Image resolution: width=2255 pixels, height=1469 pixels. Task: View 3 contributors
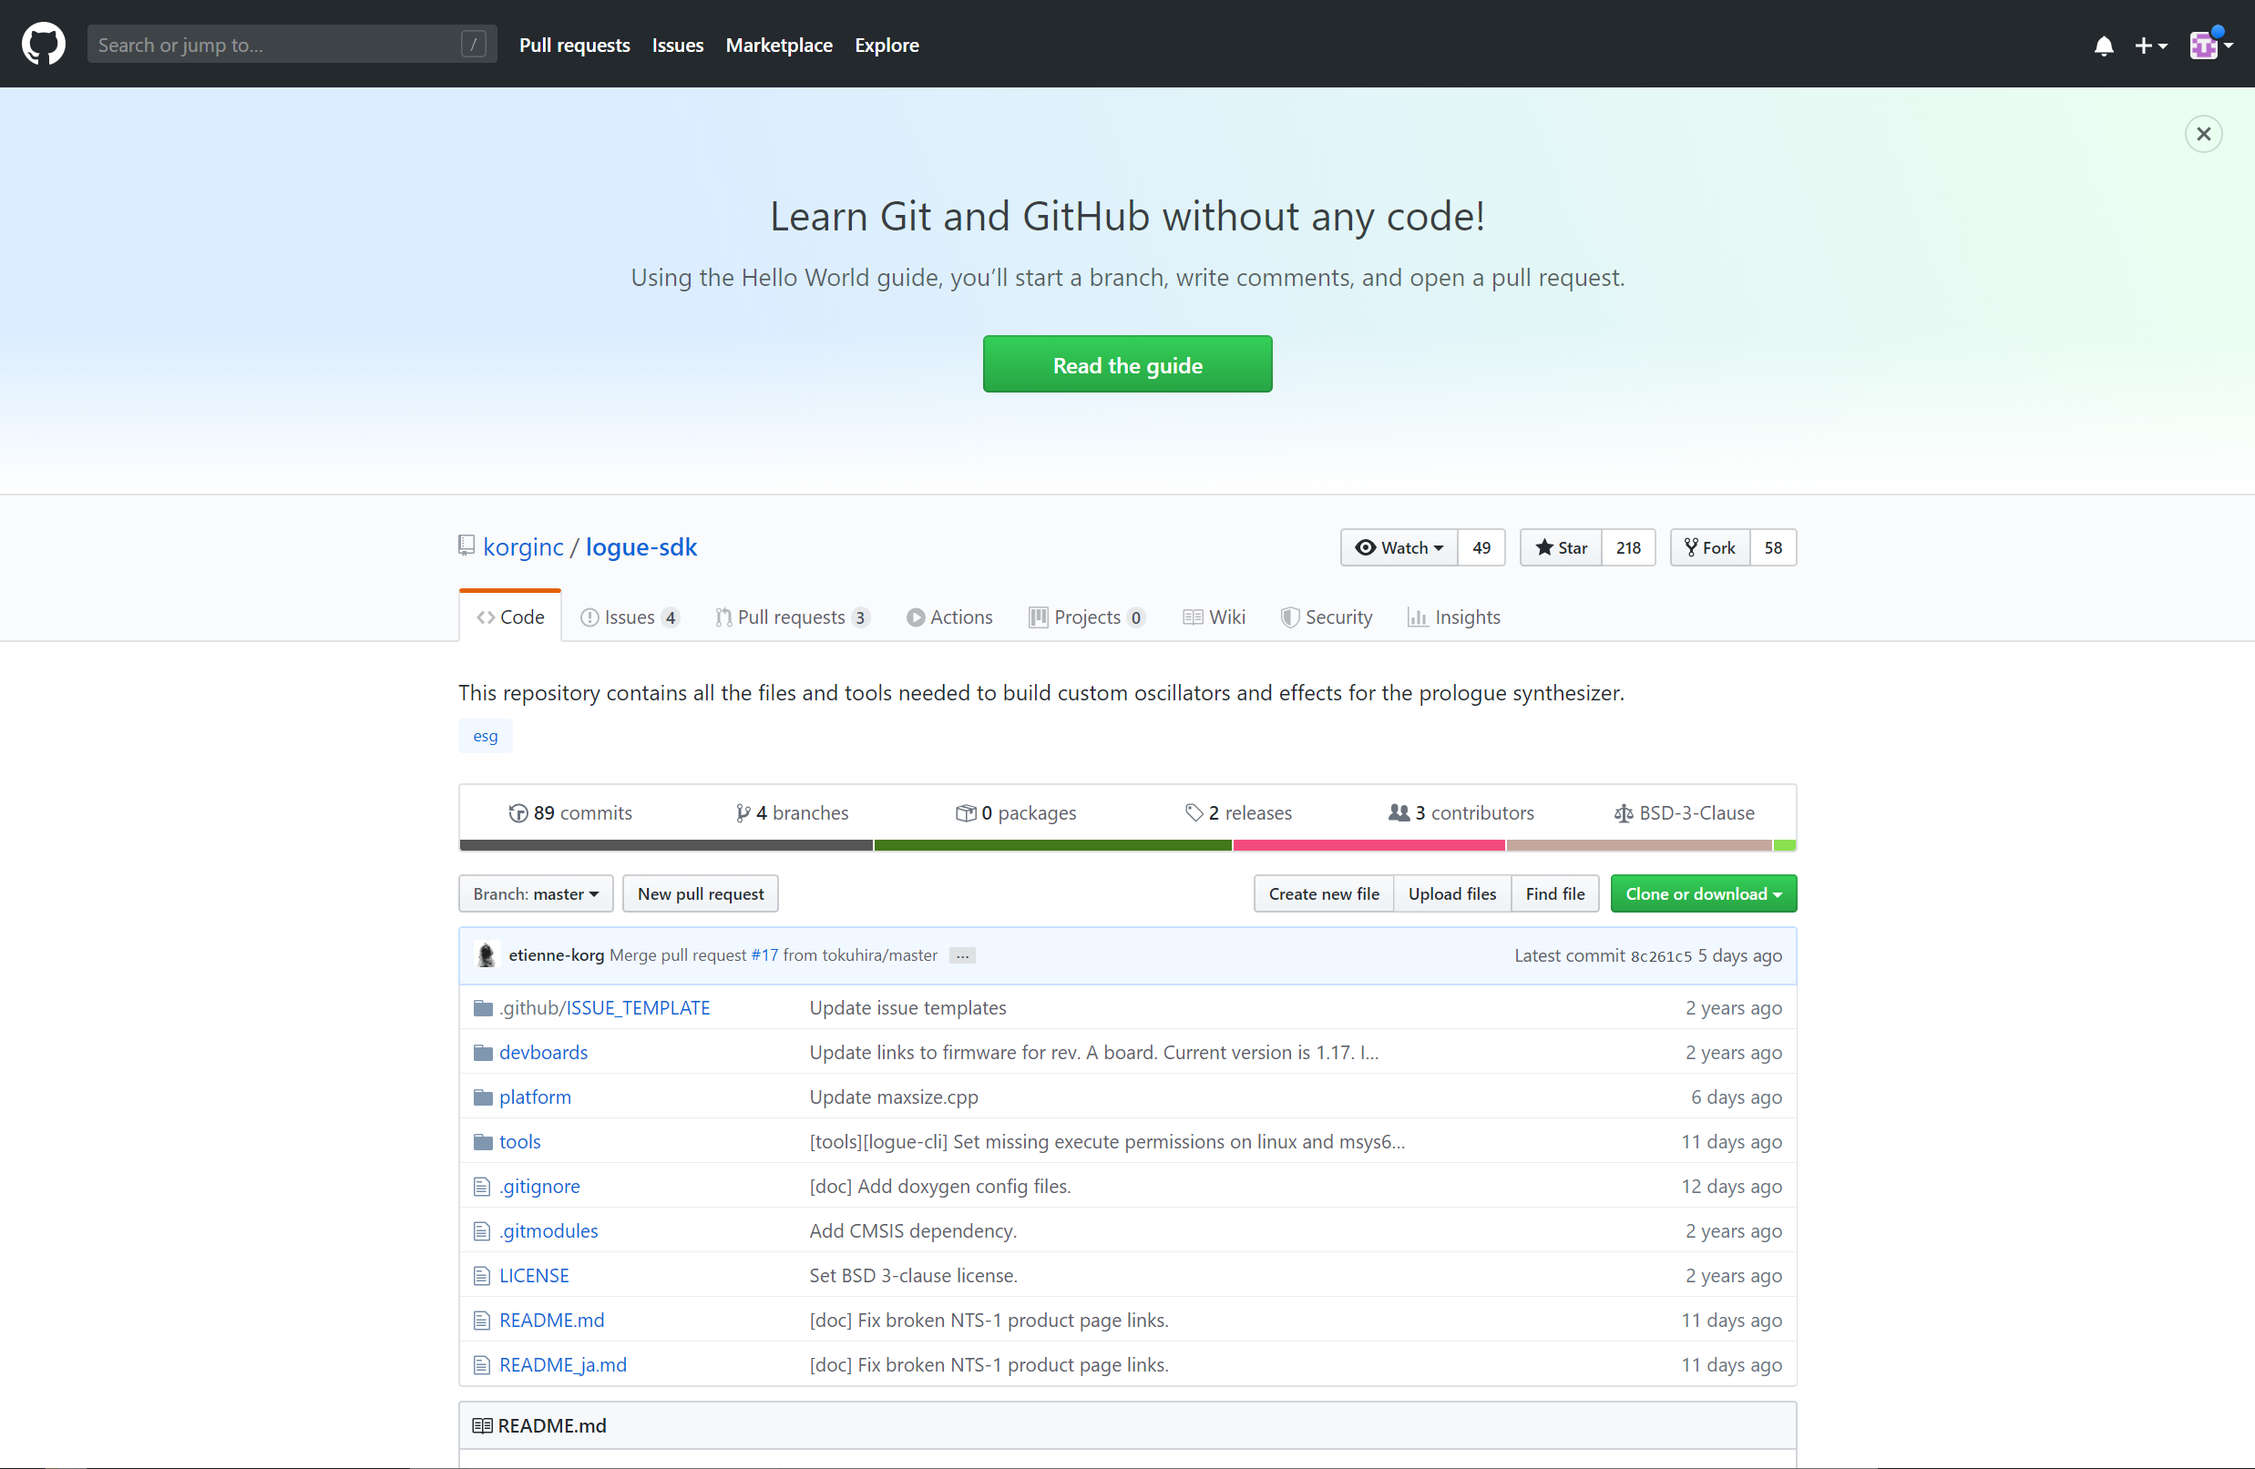(x=1461, y=812)
